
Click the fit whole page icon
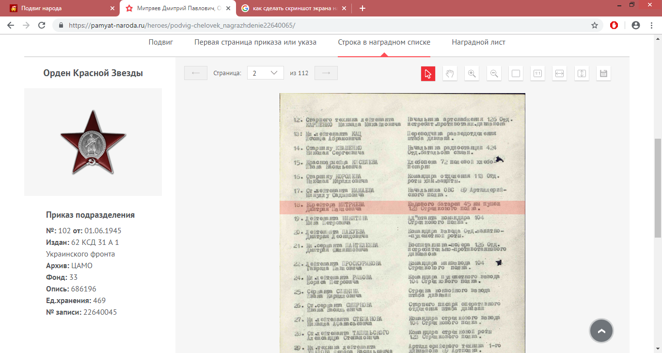[x=516, y=74]
